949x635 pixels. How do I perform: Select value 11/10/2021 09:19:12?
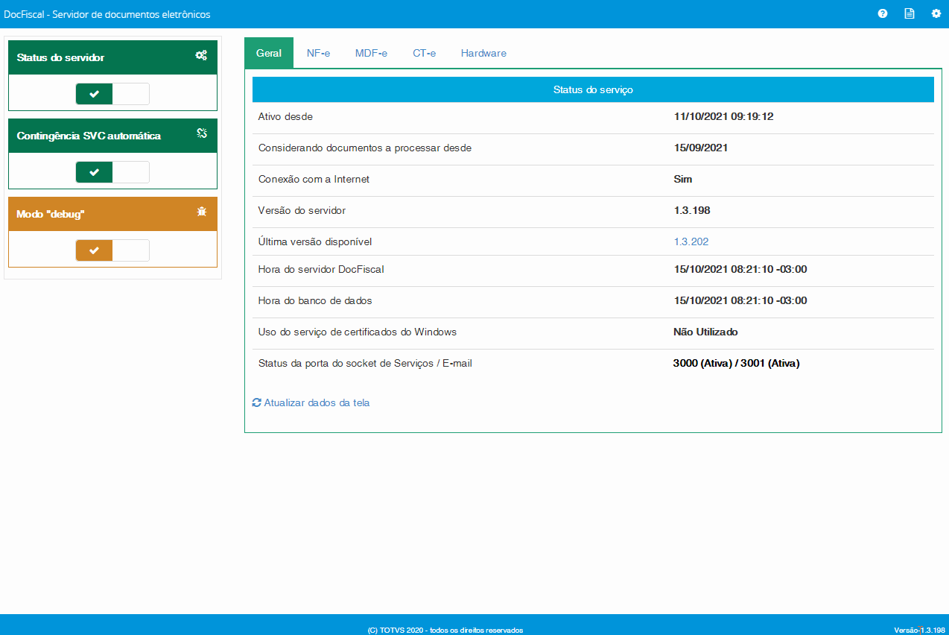(723, 117)
